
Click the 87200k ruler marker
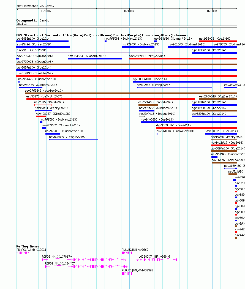click(x=212, y=11)
